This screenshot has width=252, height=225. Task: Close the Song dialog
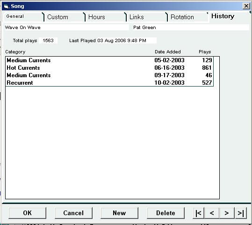246,6
